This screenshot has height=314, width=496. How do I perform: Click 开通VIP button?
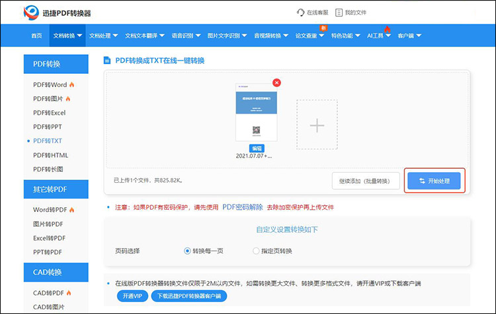click(132, 296)
